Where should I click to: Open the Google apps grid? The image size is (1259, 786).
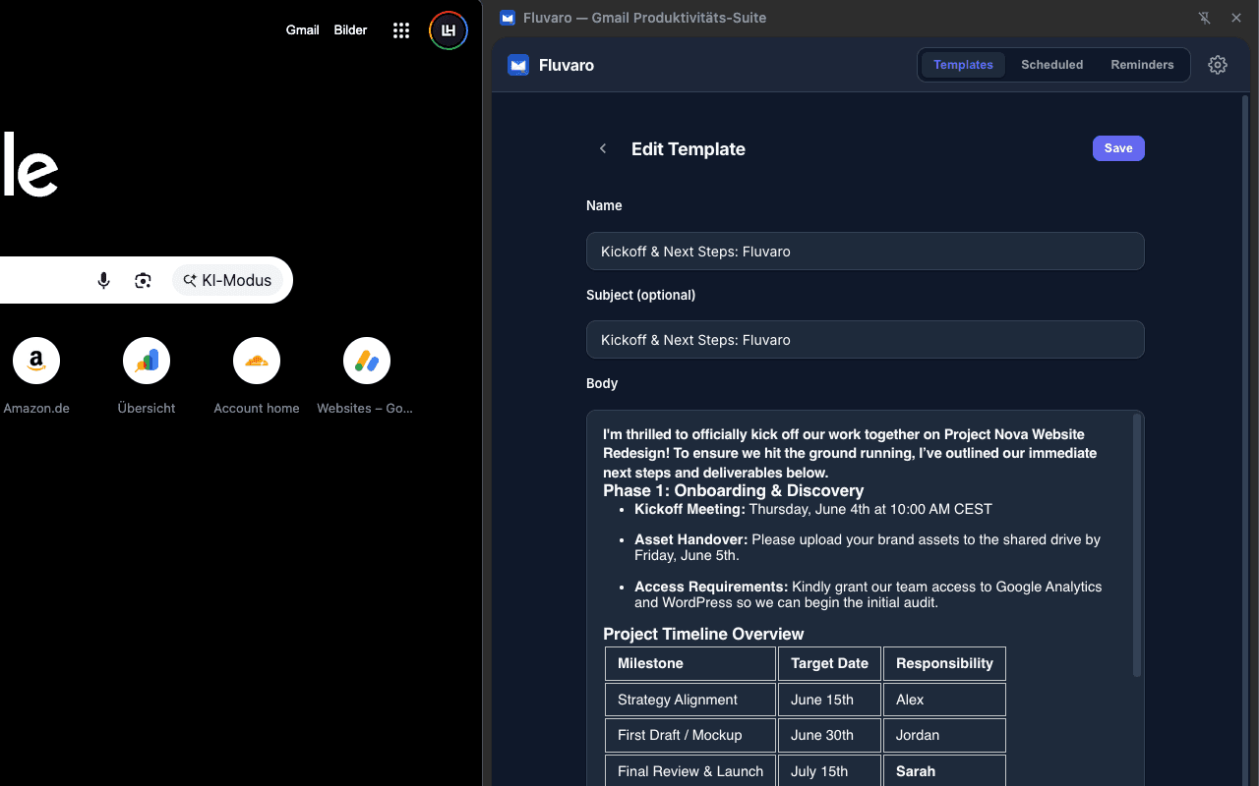[400, 30]
